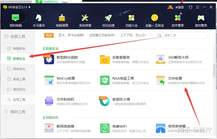Launch 新型肺炎追踪 virus icon
The image size is (217, 139).
[49, 59]
